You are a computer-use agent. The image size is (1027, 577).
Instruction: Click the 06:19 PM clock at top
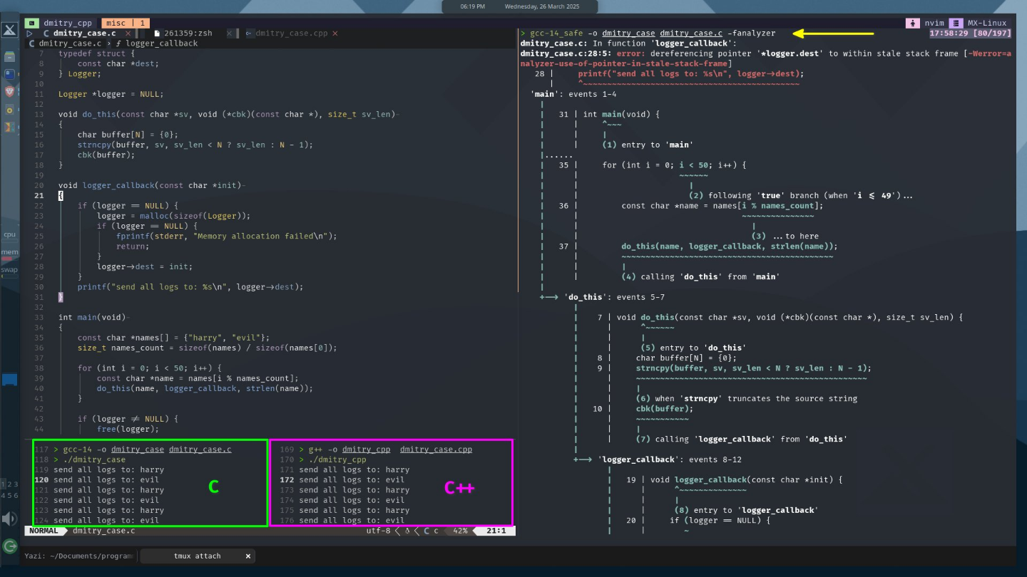pyautogui.click(x=472, y=6)
